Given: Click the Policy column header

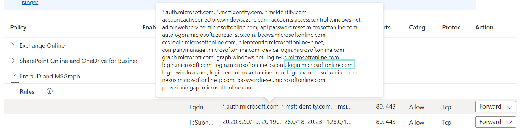Looking at the screenshot, I should pos(18,28).
